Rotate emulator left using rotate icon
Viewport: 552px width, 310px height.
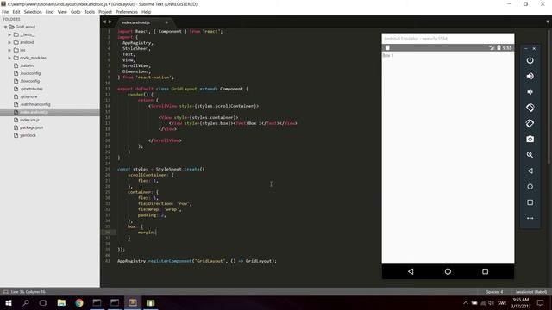pyautogui.click(x=530, y=108)
